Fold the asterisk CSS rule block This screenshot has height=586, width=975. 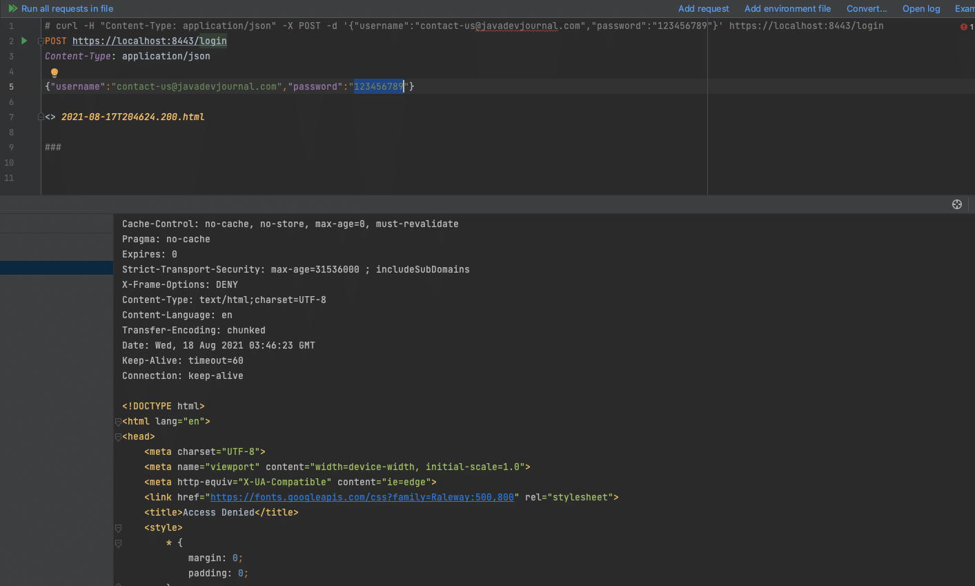point(118,543)
